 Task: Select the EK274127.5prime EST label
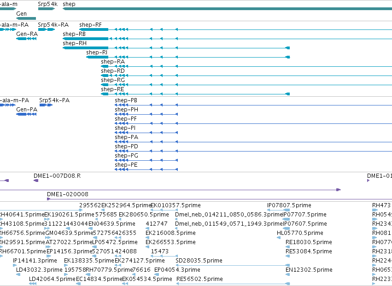pos(140,261)
